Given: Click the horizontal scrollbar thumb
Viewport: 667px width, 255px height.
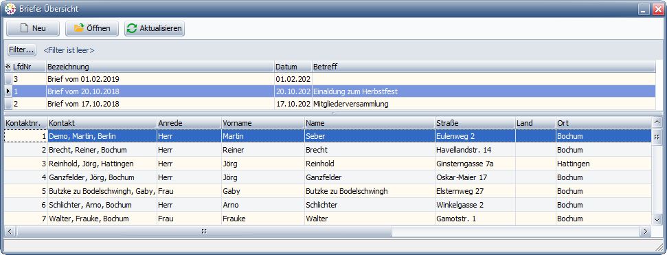Looking at the screenshot, I should [x=204, y=231].
